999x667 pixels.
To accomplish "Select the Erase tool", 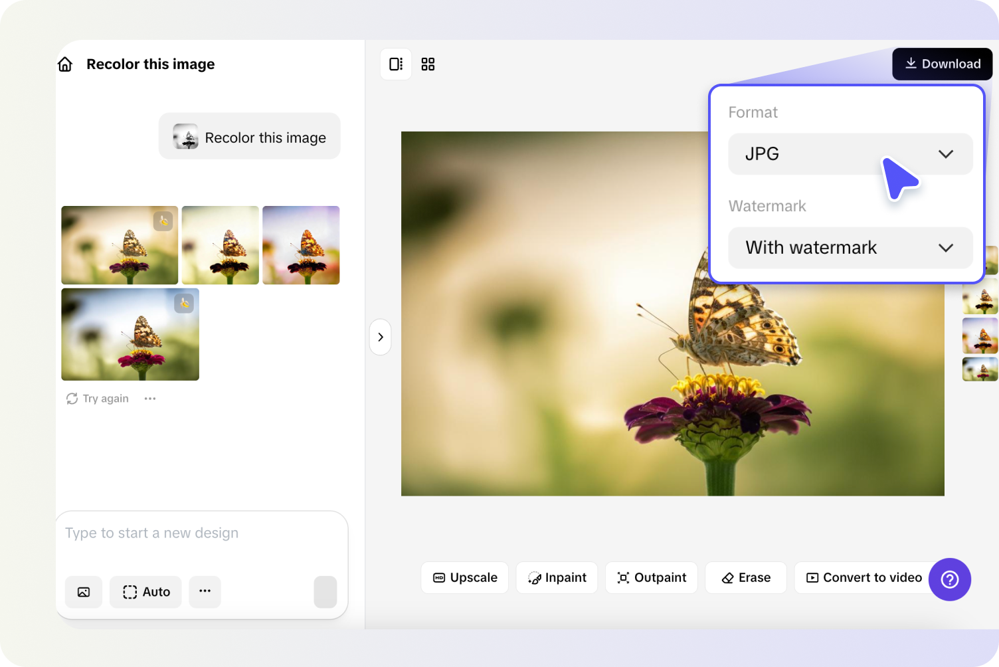I will 745,577.
